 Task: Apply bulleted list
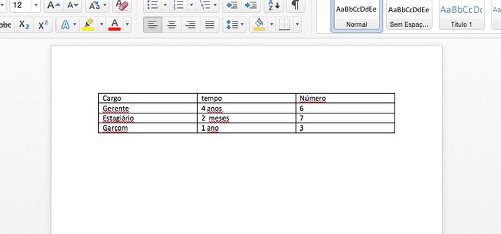coord(152,6)
